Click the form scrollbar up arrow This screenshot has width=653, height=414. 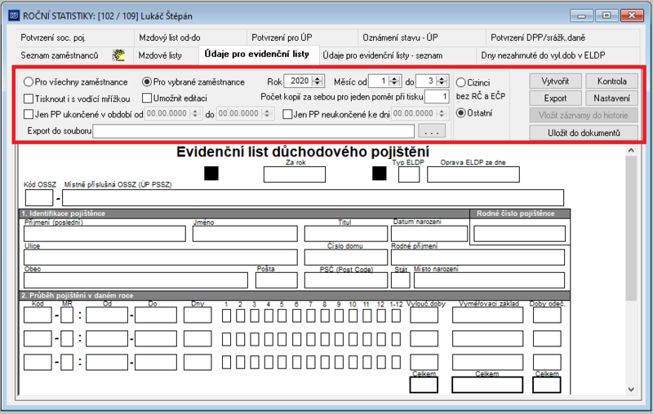[x=631, y=150]
